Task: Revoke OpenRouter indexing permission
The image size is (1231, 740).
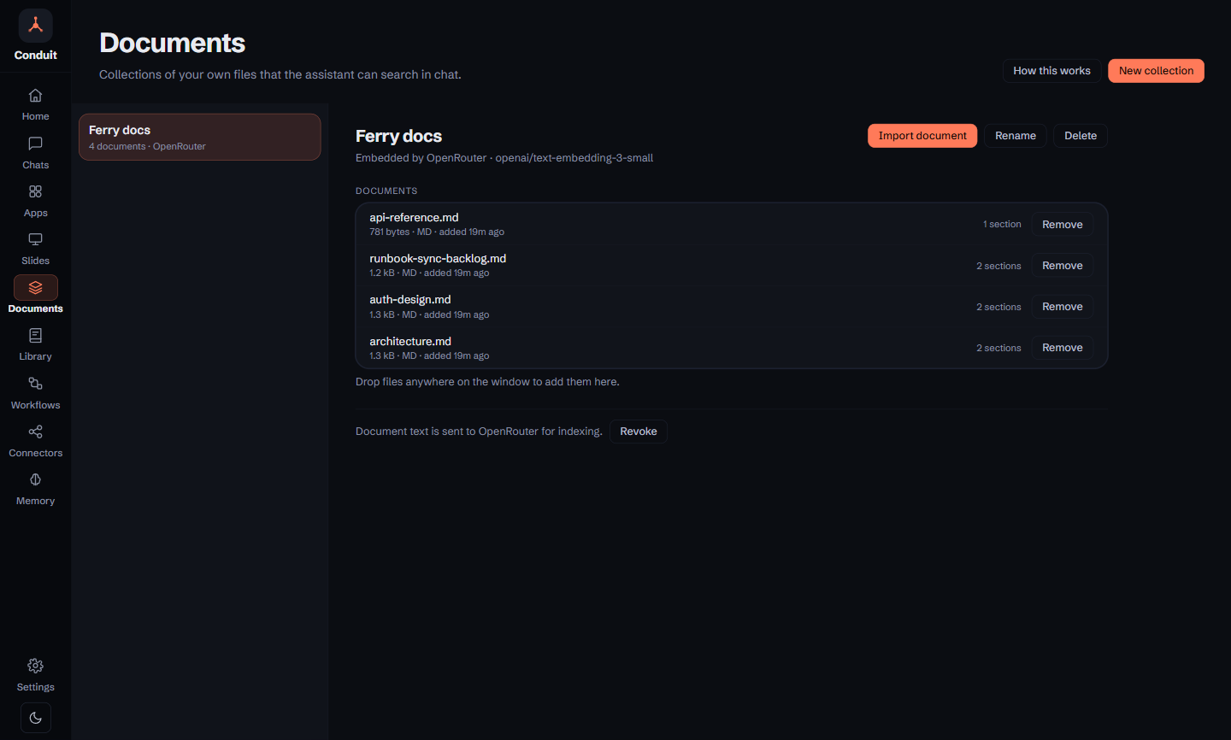Action: click(x=639, y=432)
